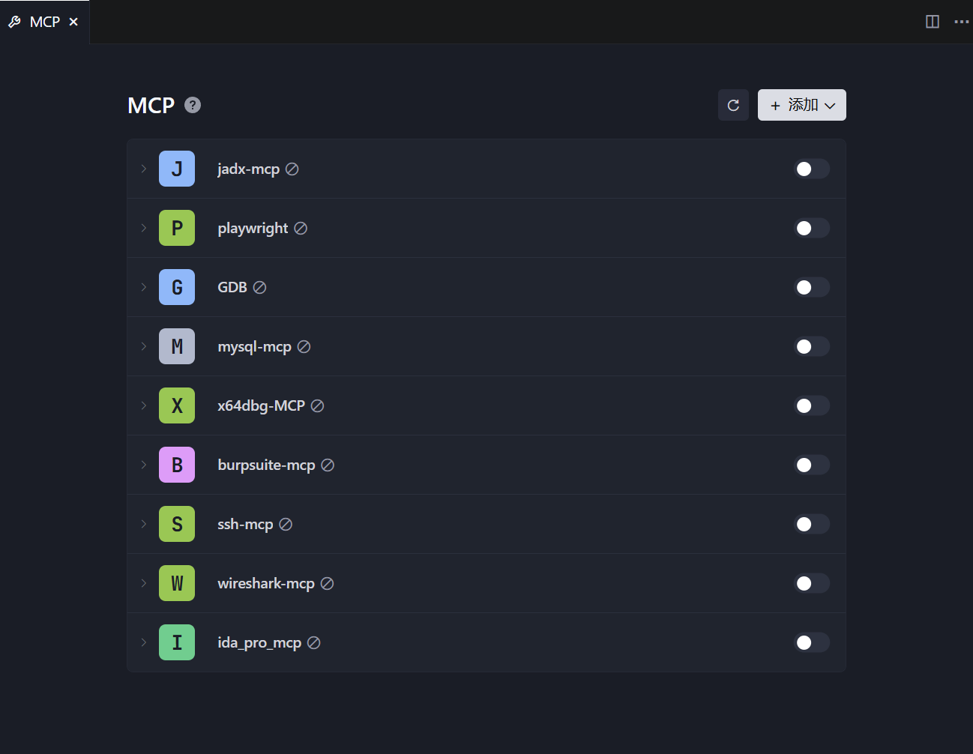This screenshot has height=754, width=973.
Task: Enable the playwright server toggle
Action: [x=812, y=228]
